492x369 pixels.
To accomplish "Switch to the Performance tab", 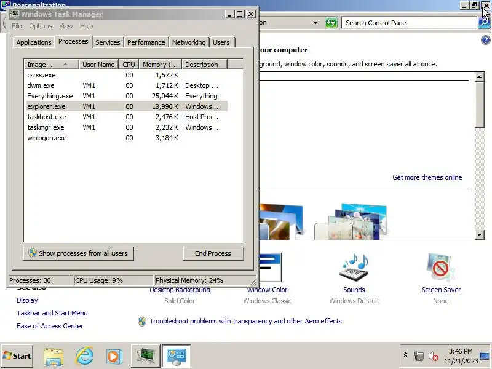I will (146, 42).
